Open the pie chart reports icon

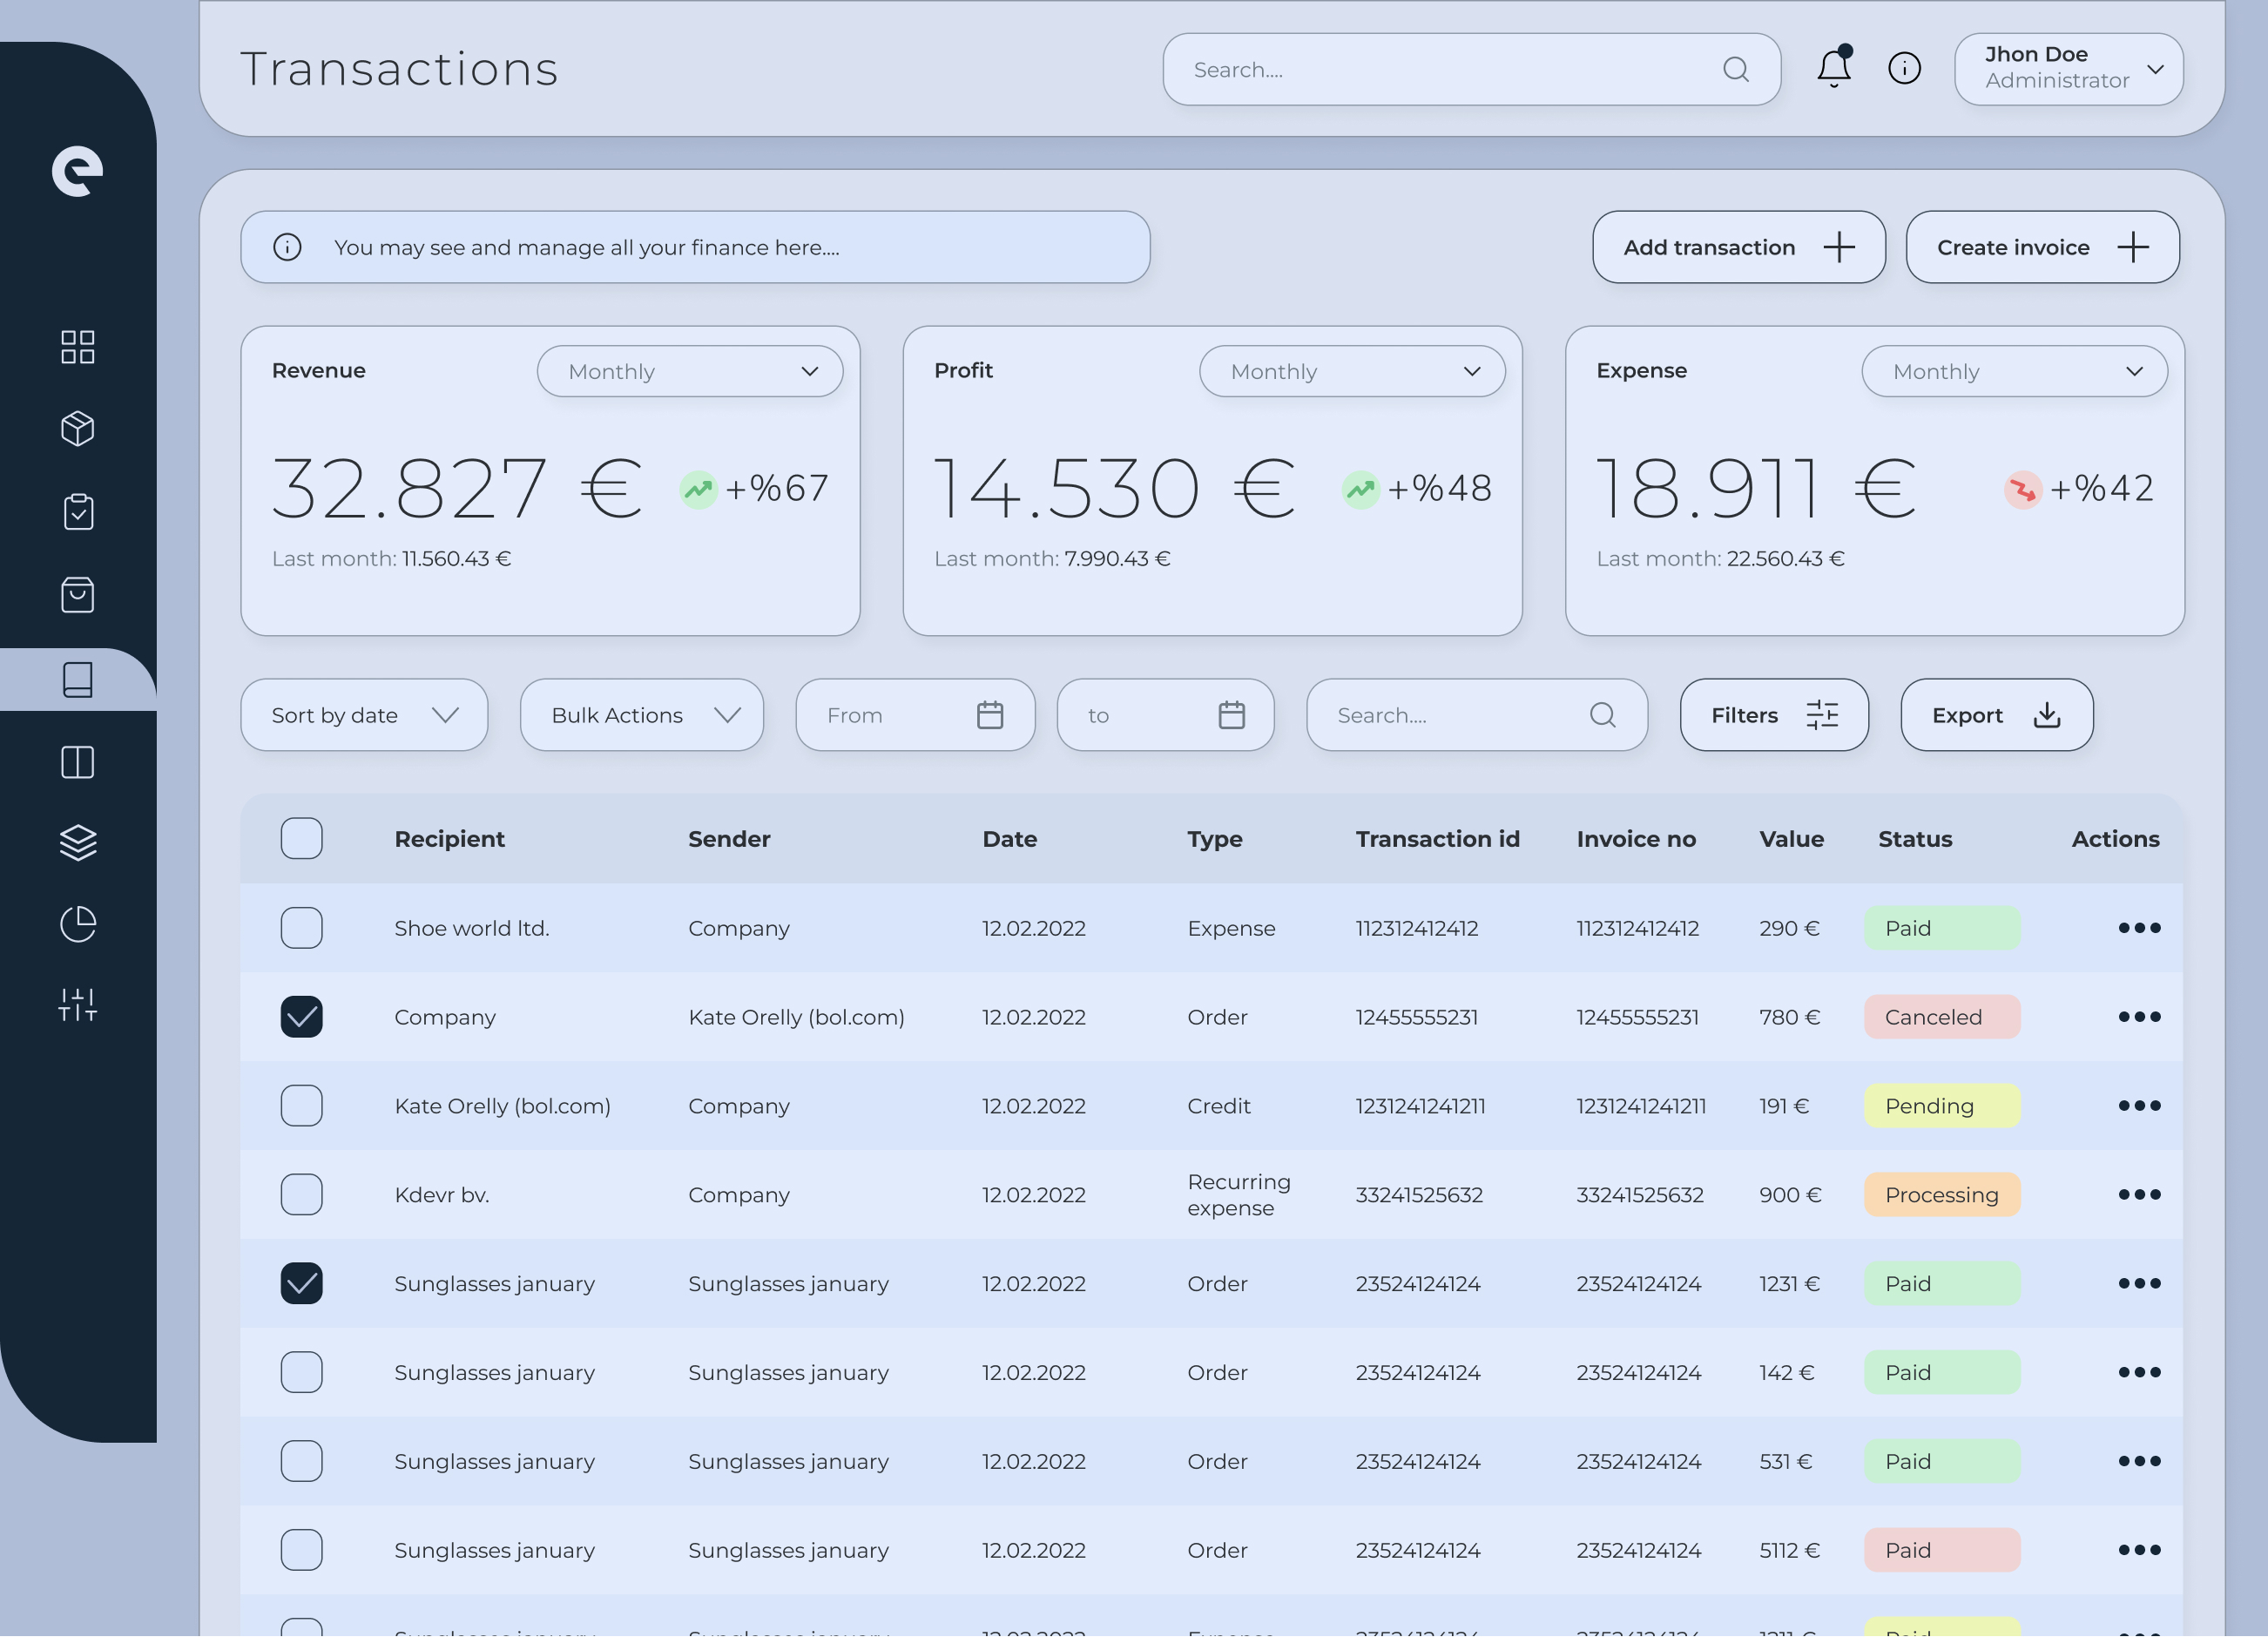click(x=77, y=924)
